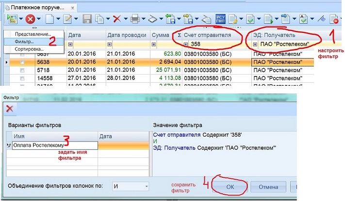Viewport: 345px width, 201px height.
Task: Click the document with green play arrow
Action: coord(268,19)
